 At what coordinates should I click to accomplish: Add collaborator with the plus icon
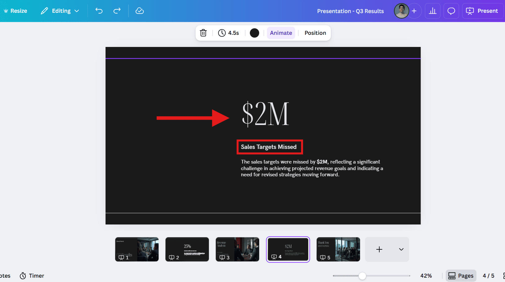click(414, 11)
